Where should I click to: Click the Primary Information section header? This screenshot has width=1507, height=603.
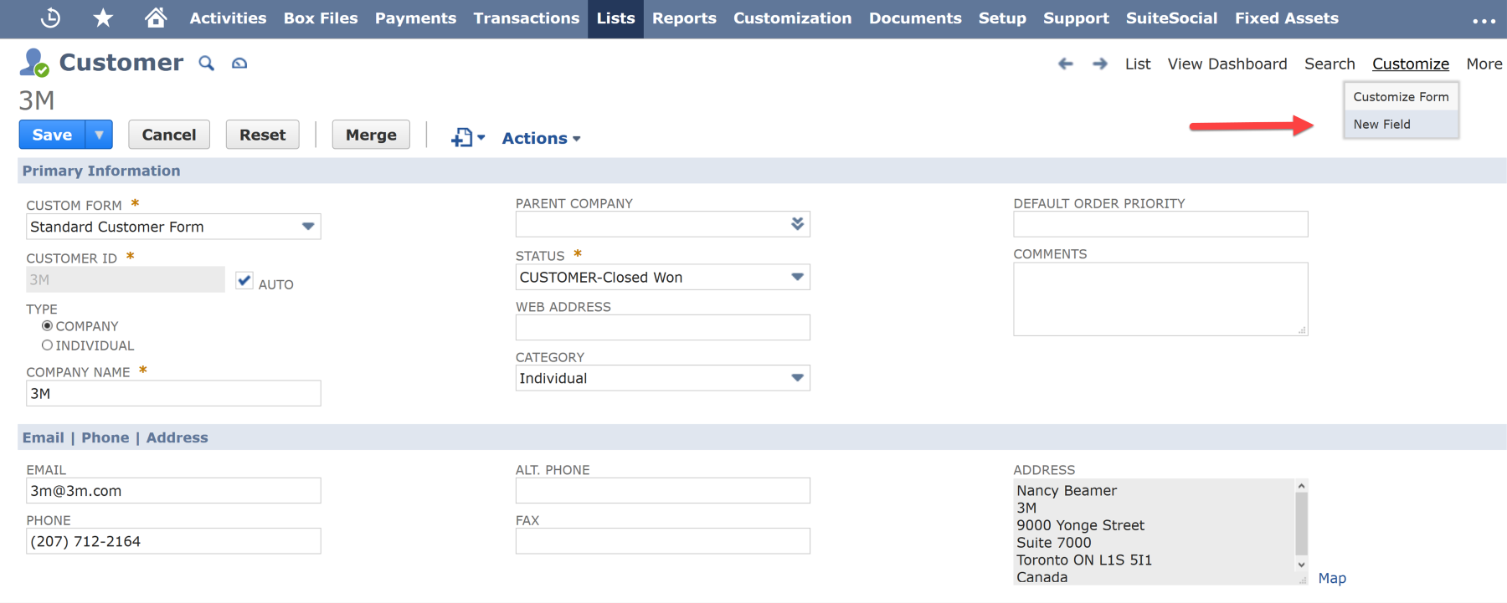pos(762,171)
